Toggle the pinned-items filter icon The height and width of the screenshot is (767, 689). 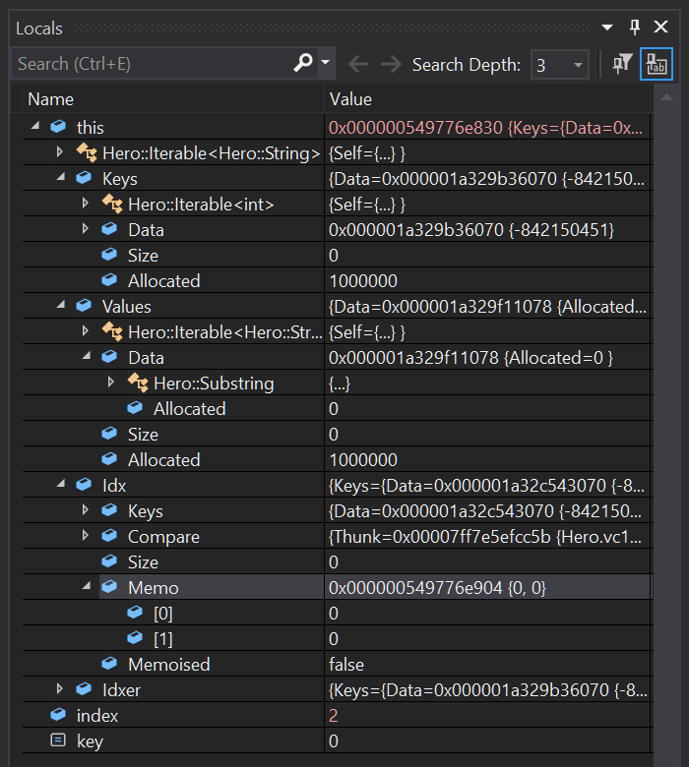click(622, 64)
